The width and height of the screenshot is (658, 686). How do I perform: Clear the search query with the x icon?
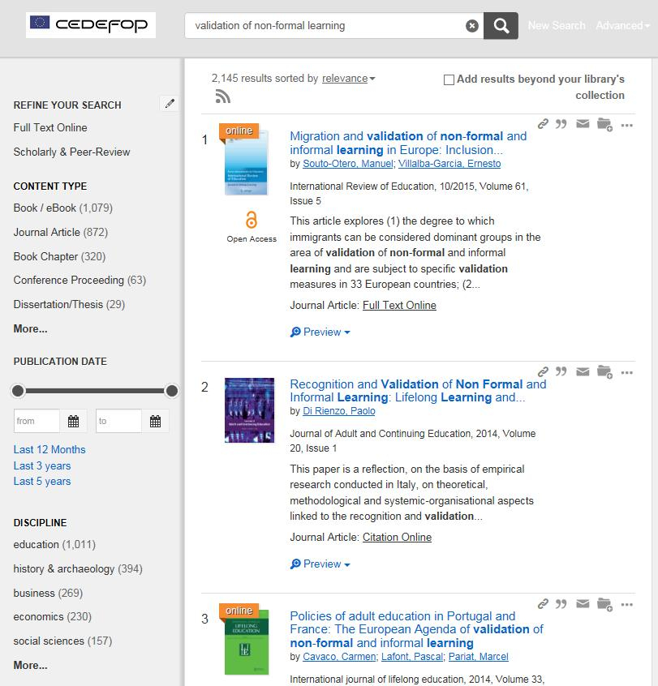471,25
